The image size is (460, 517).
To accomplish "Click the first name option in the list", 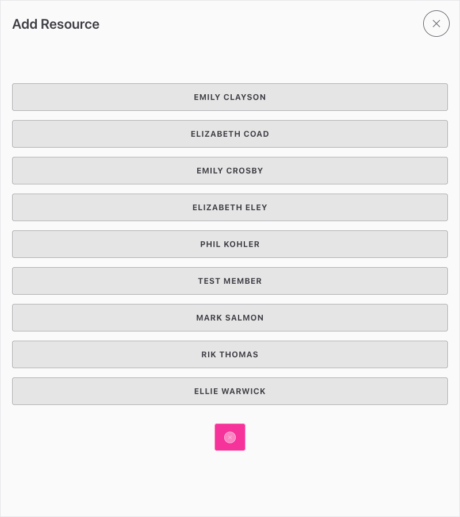I will click(230, 97).
